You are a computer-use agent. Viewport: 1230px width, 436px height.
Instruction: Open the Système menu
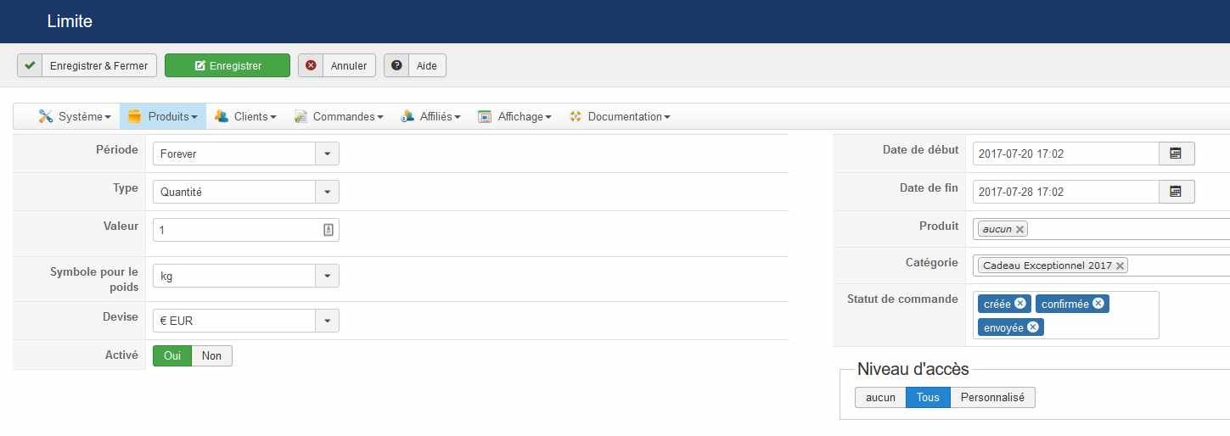click(x=75, y=116)
